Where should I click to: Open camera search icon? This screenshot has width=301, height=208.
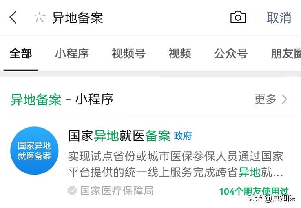click(238, 17)
